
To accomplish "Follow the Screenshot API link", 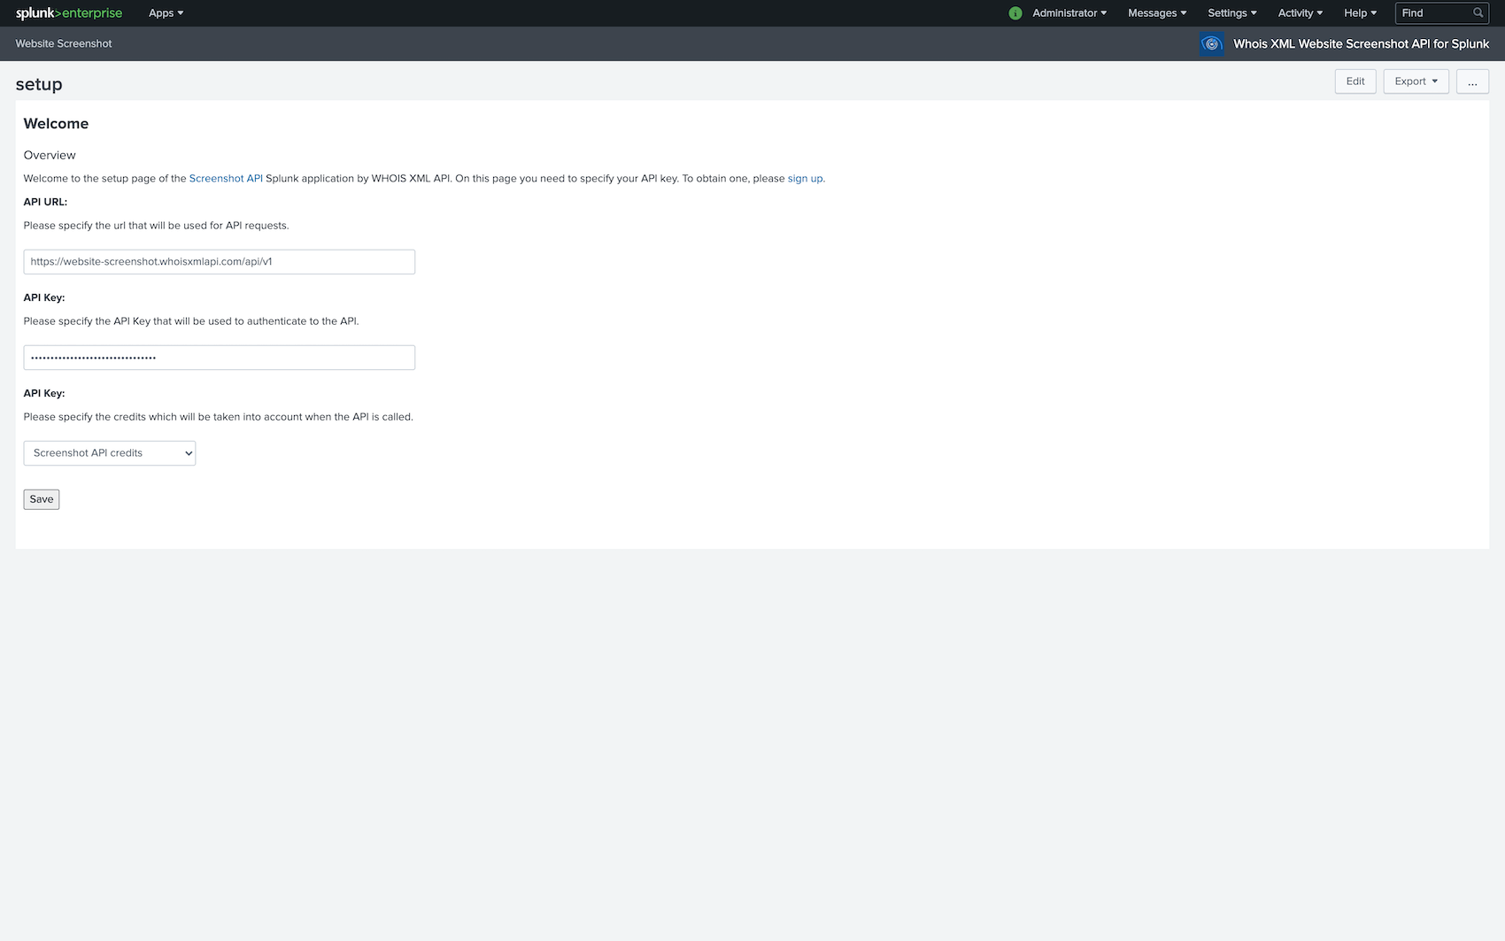I will coord(226,178).
